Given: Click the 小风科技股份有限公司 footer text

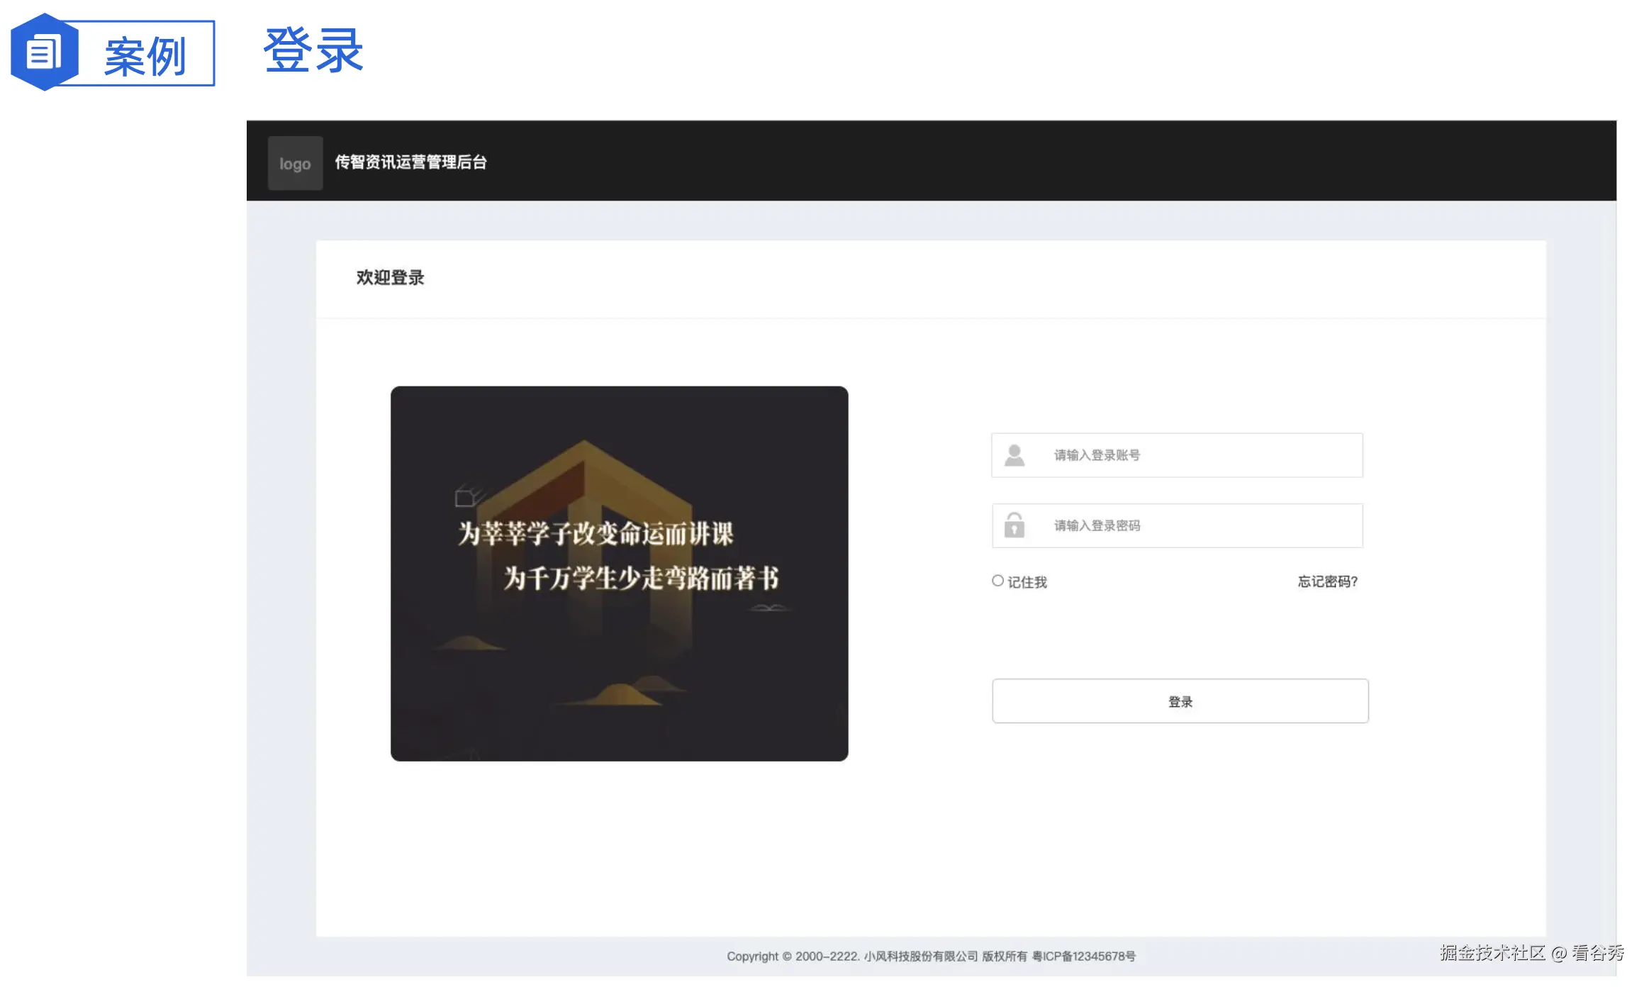Looking at the screenshot, I should [920, 957].
